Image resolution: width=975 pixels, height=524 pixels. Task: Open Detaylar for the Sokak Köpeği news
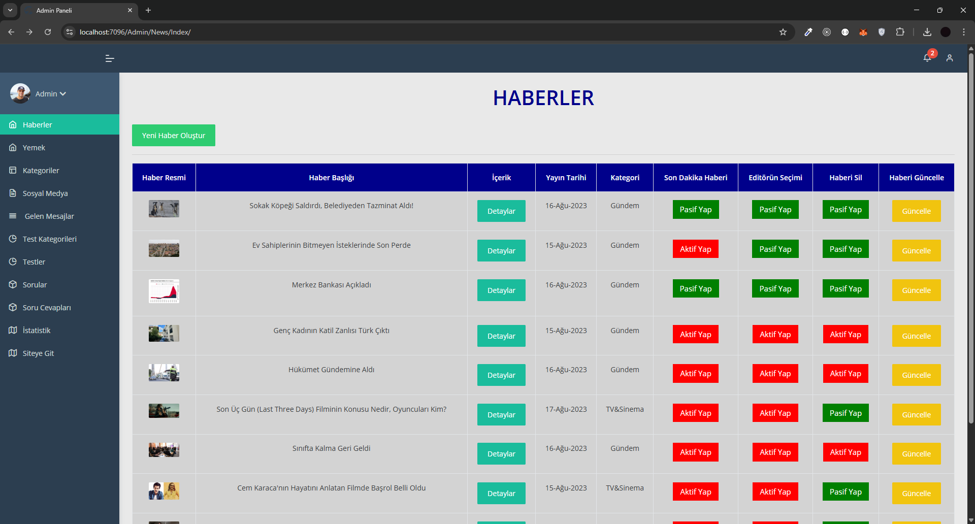pos(501,211)
